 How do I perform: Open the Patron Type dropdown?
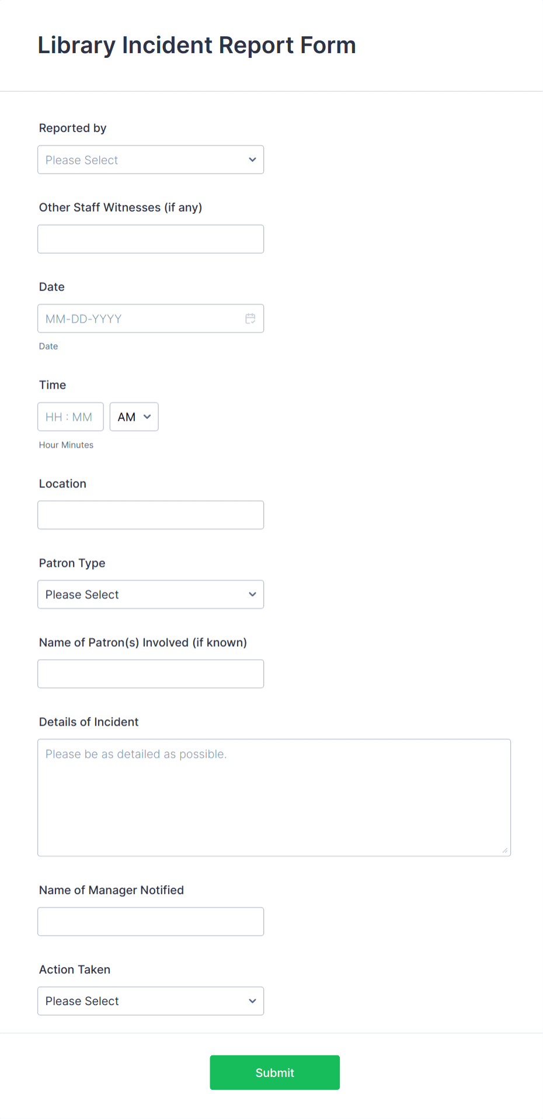tap(151, 594)
